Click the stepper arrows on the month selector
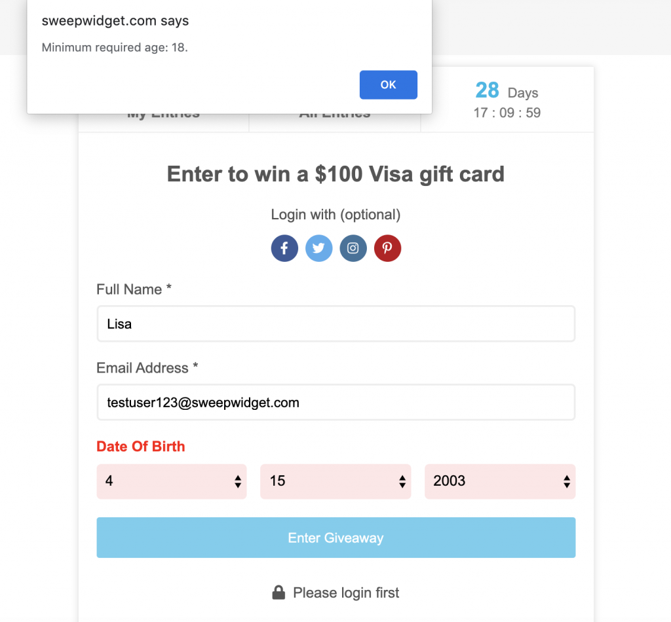671x622 pixels. click(238, 482)
